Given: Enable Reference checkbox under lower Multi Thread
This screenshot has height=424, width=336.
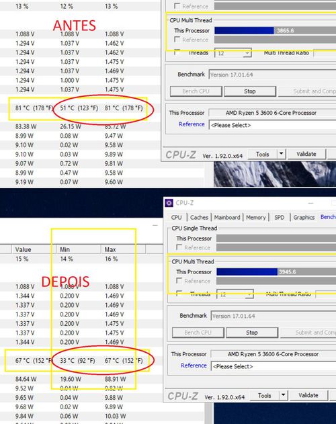Looking at the screenshot, I should click(179, 281).
